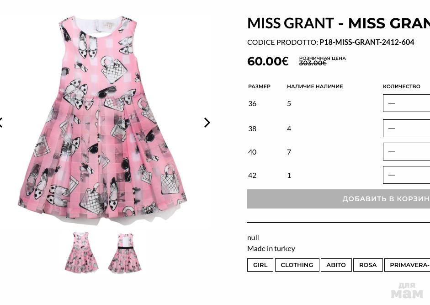
Task: Go to the previous product image
Action: pos(1,123)
